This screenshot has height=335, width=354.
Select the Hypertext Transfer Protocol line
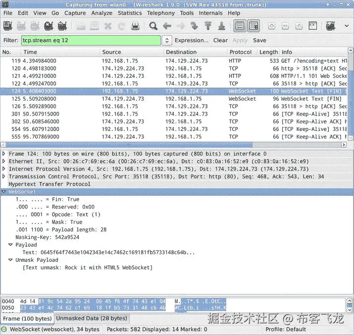50,184
